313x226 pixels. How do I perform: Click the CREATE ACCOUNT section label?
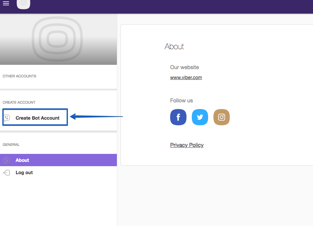tap(19, 102)
